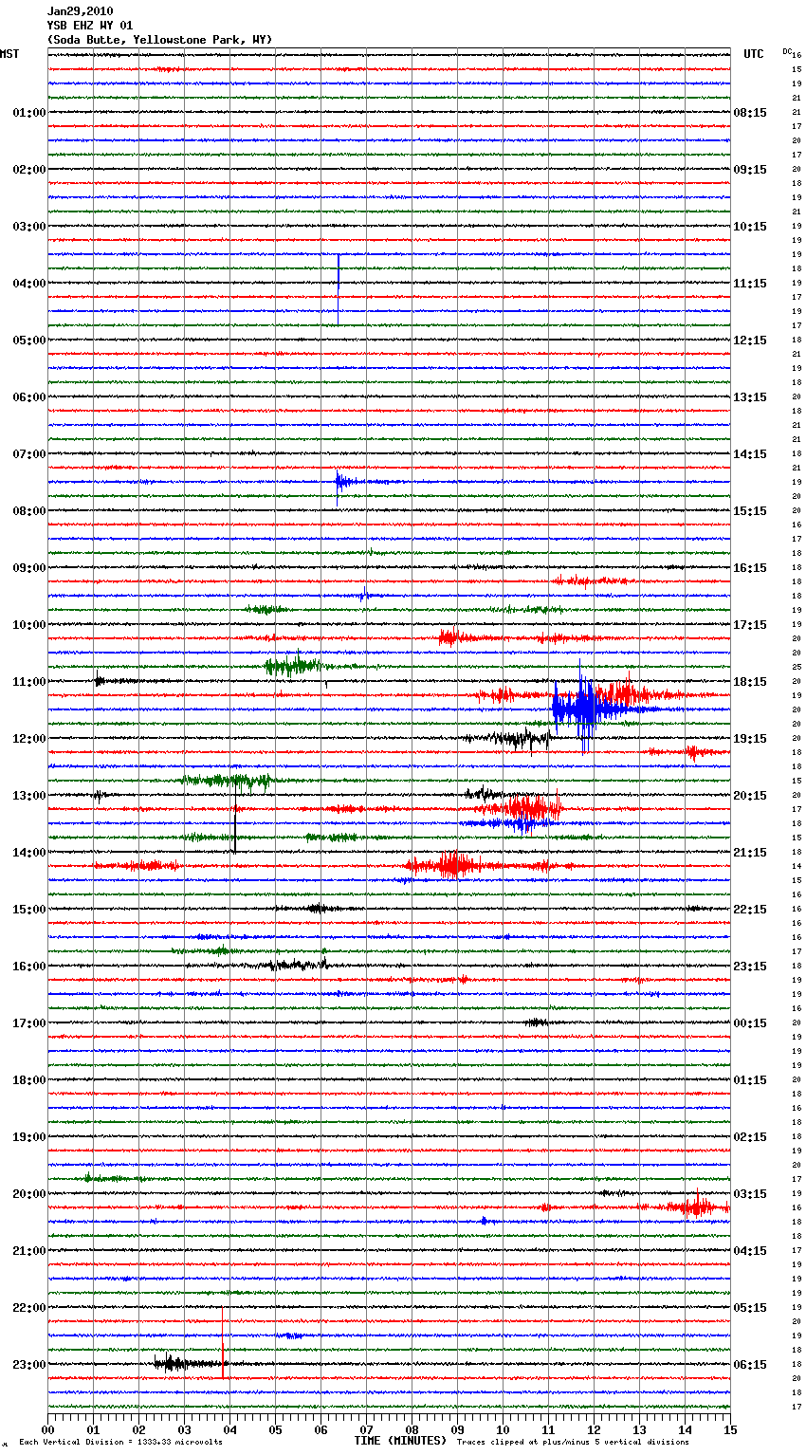Select the 11:00 MST time label

(28, 682)
